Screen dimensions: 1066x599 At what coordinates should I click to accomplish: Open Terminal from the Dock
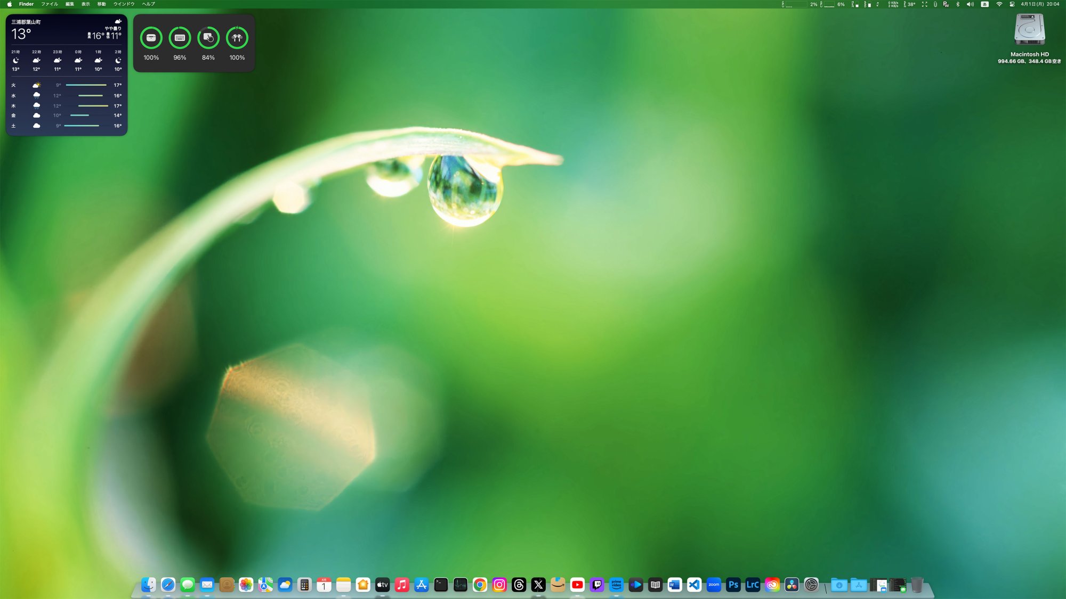(441, 585)
